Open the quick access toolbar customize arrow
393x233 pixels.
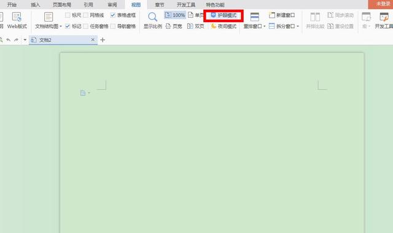[25, 40]
